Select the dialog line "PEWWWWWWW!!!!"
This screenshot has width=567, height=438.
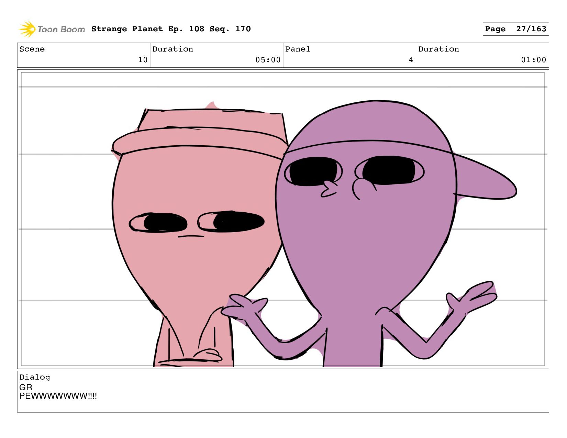pos(58,396)
